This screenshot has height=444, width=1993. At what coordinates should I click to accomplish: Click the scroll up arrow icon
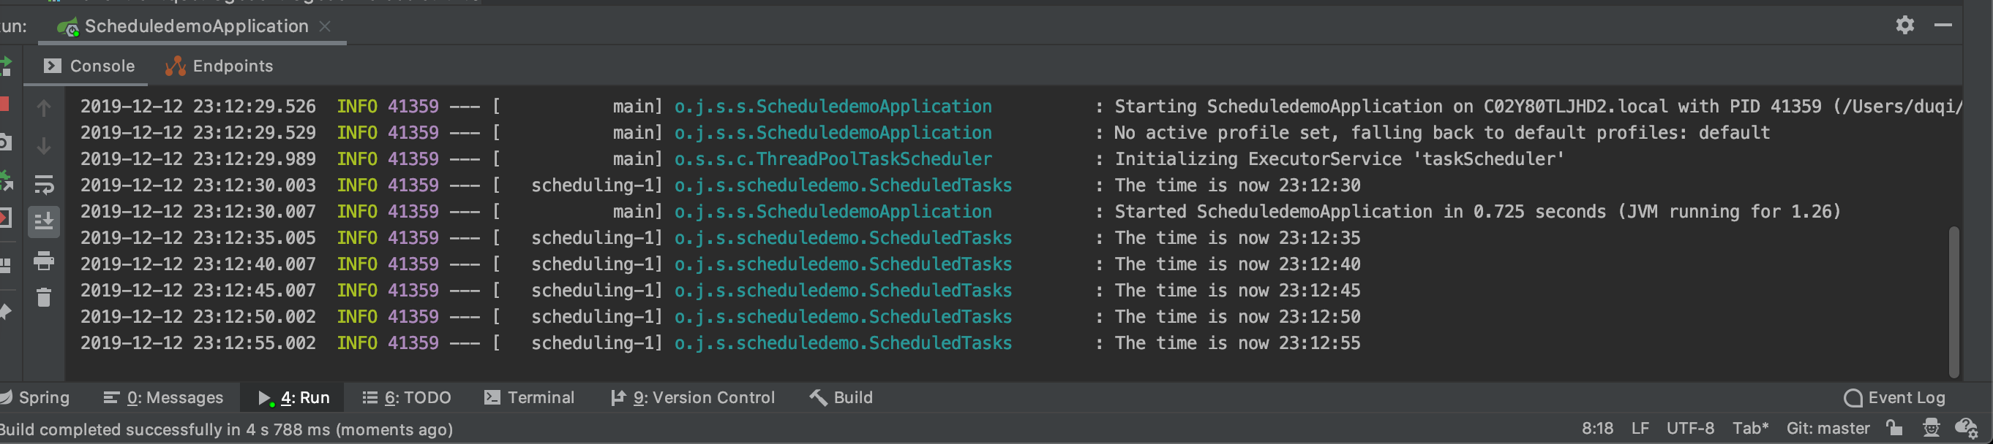pyautogui.click(x=44, y=108)
